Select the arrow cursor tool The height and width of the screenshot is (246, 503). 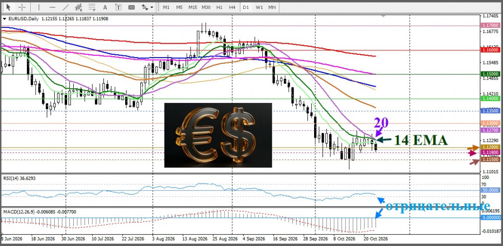8,7
